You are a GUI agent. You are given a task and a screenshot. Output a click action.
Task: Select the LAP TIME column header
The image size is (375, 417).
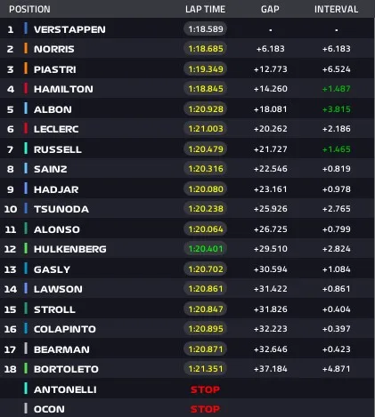pos(205,9)
